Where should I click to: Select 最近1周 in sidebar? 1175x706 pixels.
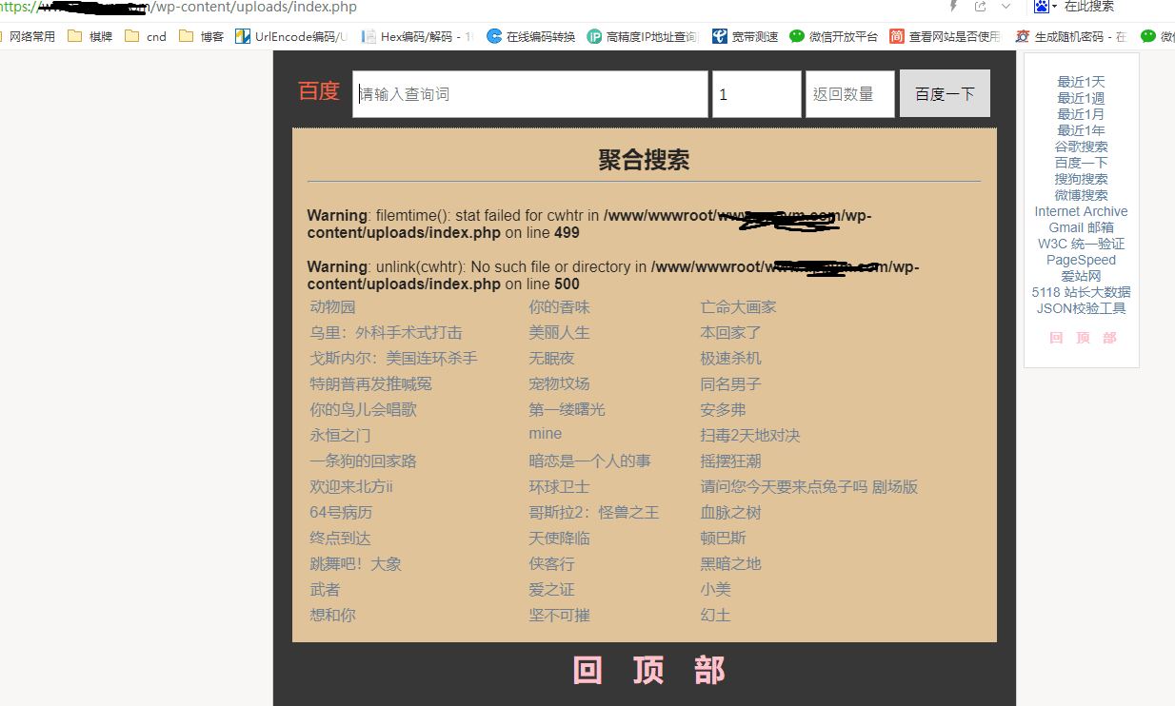click(x=1081, y=98)
